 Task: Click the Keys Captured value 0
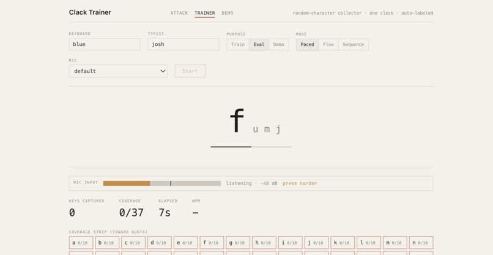click(x=72, y=213)
